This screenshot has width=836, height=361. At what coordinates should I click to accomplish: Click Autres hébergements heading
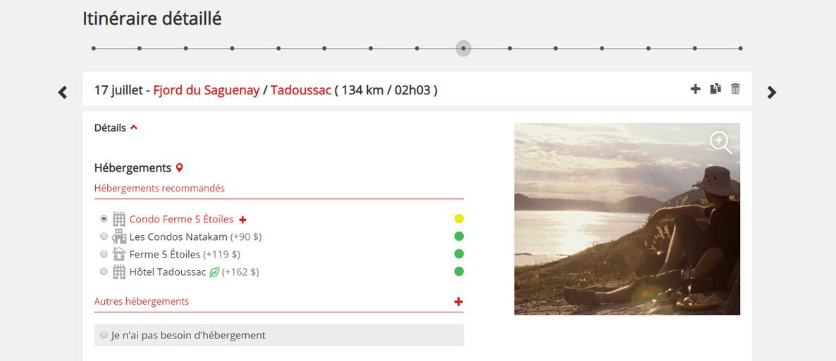(141, 301)
